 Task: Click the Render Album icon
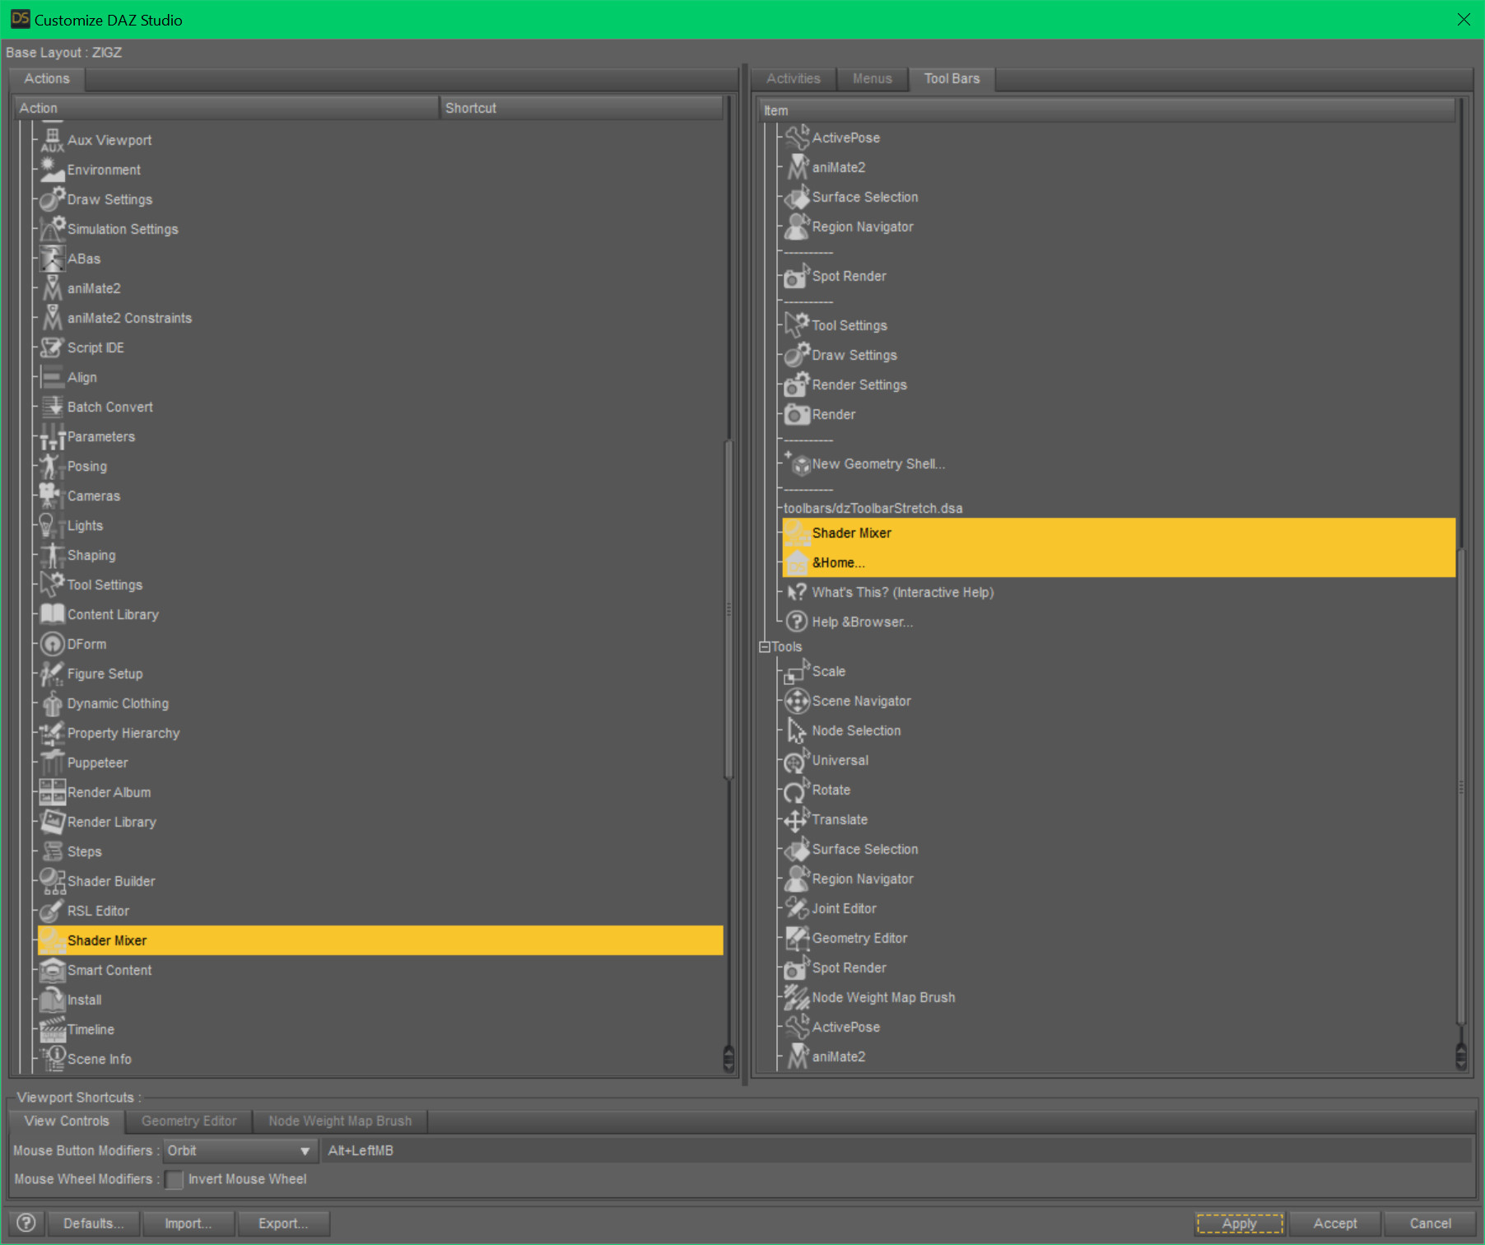point(52,792)
